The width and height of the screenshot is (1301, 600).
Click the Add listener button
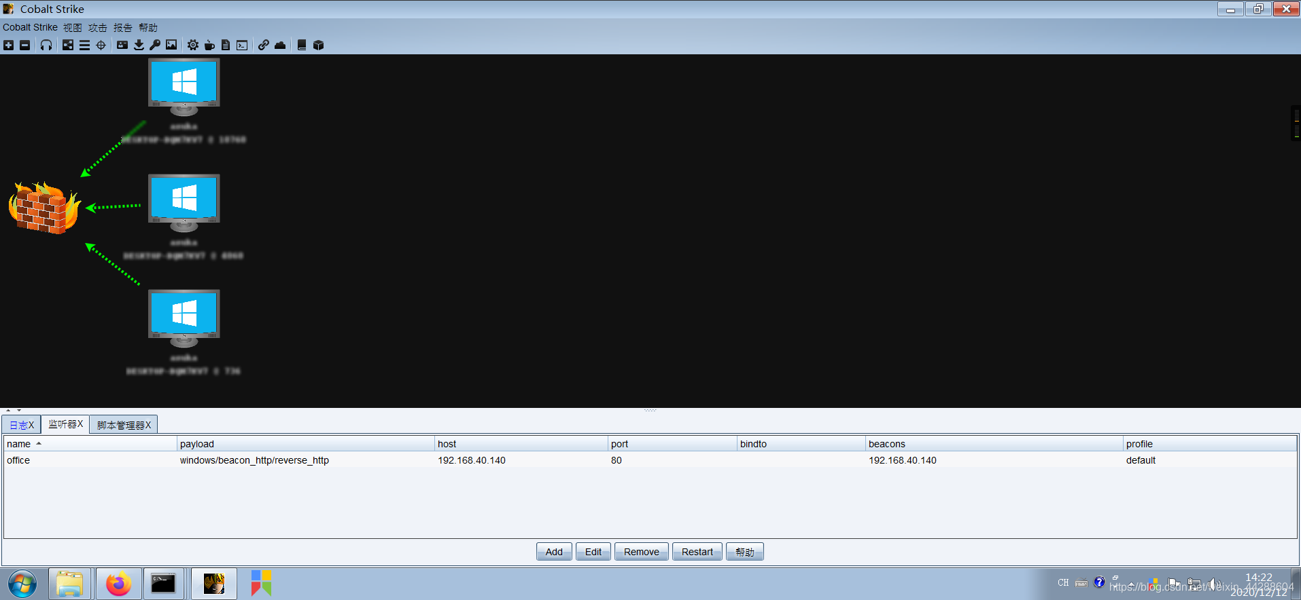click(x=554, y=552)
